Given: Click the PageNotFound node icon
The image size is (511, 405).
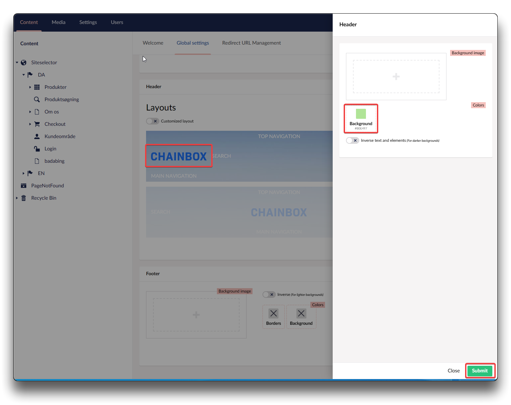Looking at the screenshot, I should click(x=24, y=186).
